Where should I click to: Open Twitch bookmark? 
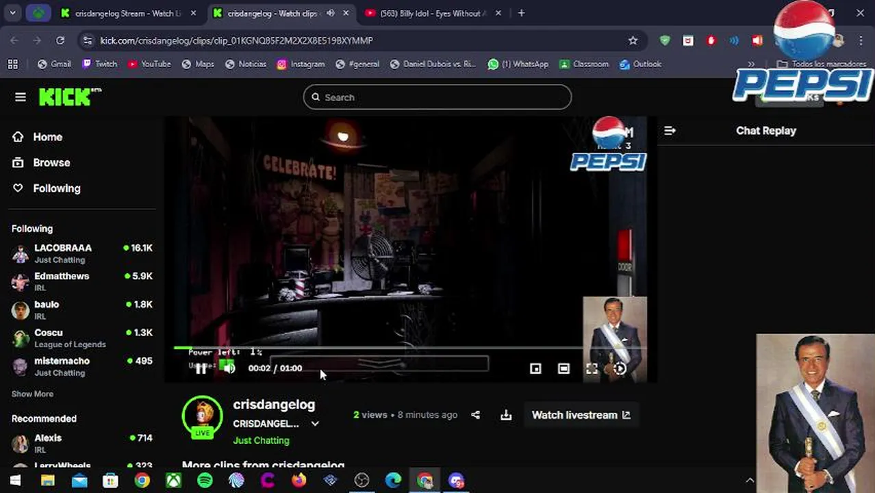[x=99, y=64]
